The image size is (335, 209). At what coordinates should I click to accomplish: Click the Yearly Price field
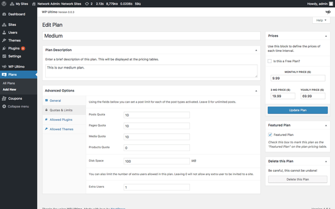(x=313, y=96)
